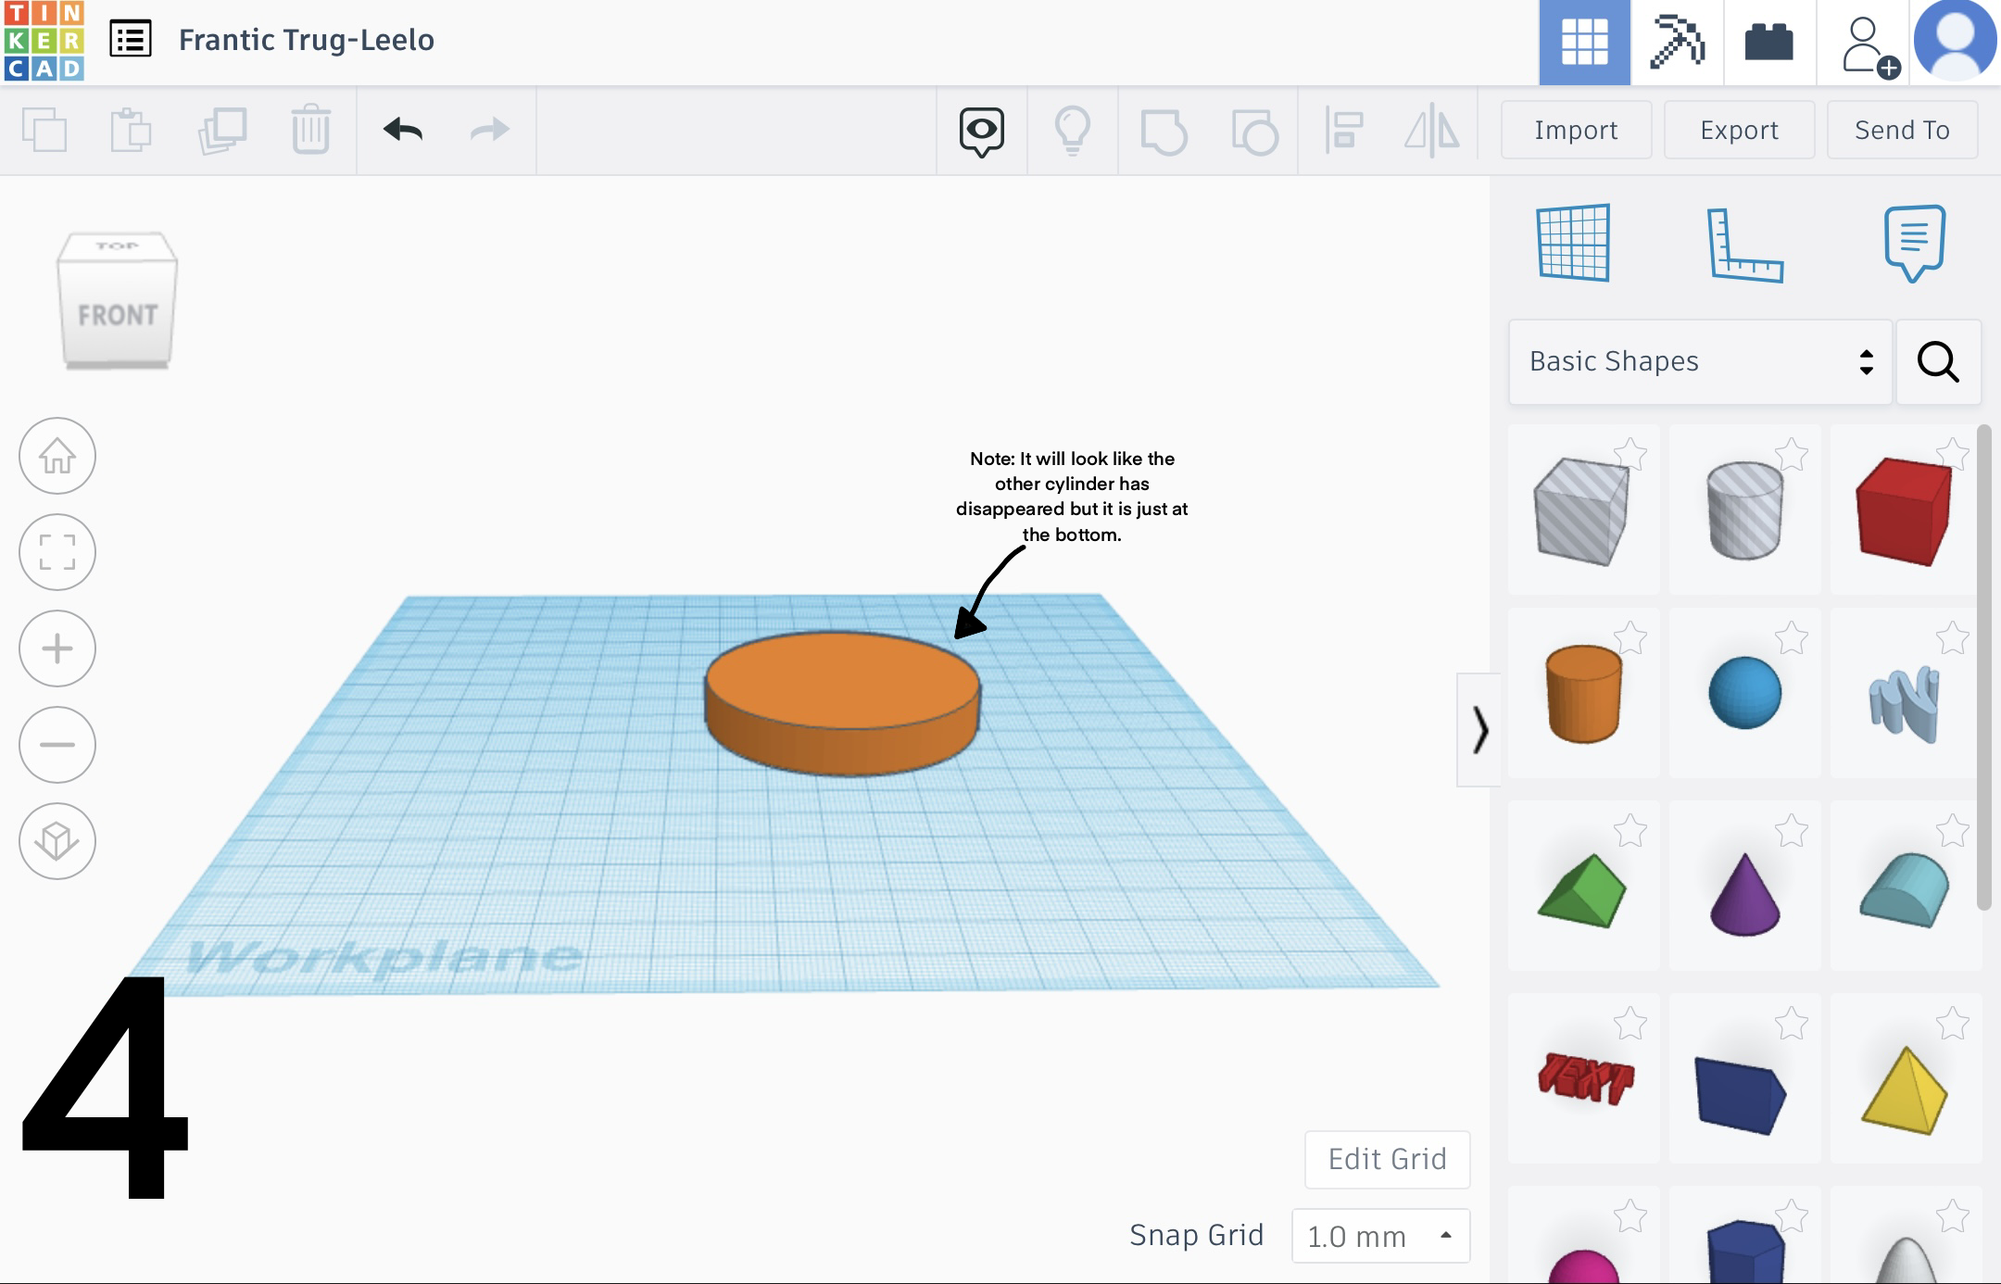Undo the last action
The width and height of the screenshot is (2001, 1284).
[x=403, y=130]
